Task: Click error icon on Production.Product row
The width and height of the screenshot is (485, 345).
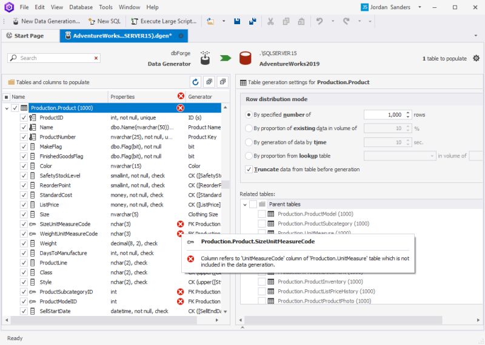Action: (180, 108)
